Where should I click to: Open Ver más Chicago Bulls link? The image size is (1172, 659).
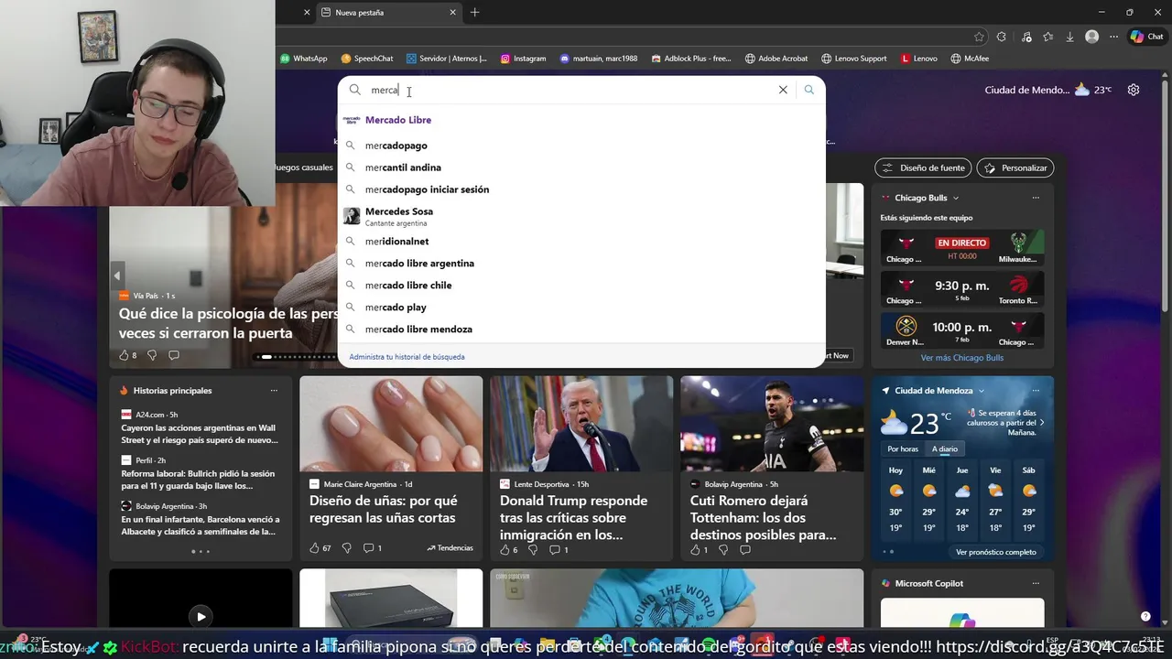962,358
